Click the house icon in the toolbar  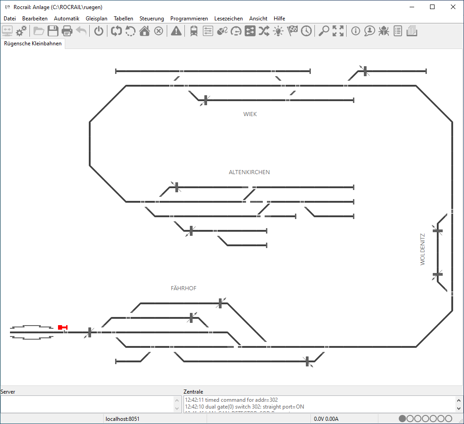[145, 31]
